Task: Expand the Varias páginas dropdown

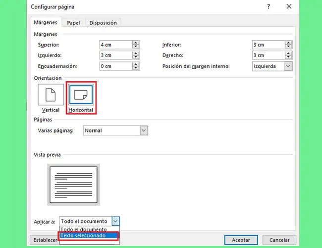Action: coord(144,130)
